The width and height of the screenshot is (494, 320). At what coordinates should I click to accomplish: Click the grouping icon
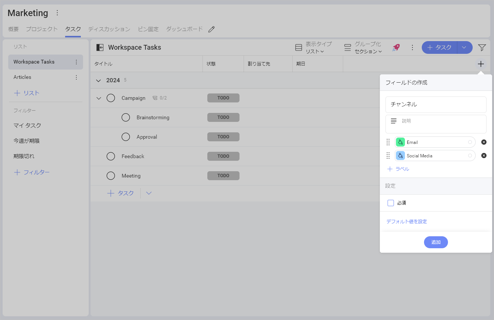tap(348, 47)
